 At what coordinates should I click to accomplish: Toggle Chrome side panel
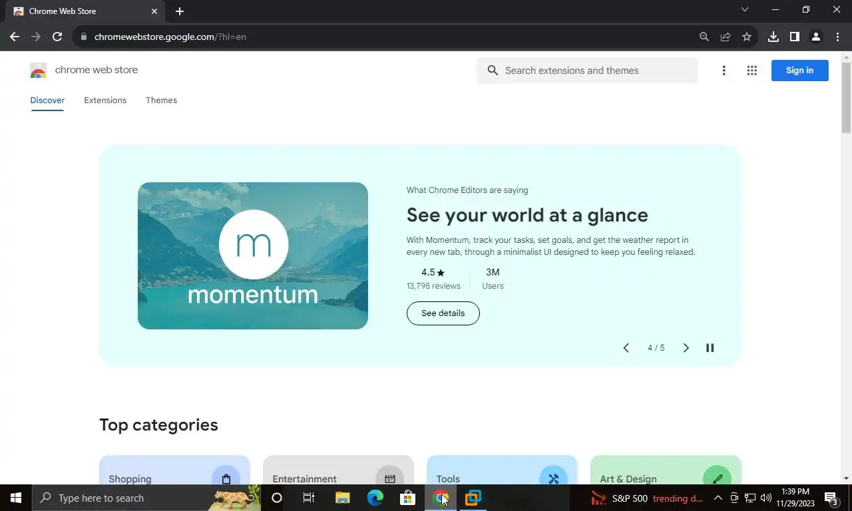[x=795, y=37]
